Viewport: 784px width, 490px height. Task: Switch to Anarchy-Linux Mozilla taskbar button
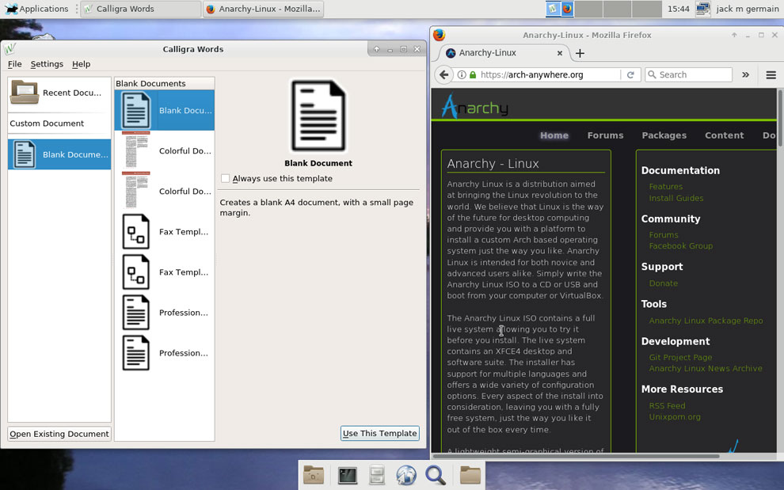(263, 9)
